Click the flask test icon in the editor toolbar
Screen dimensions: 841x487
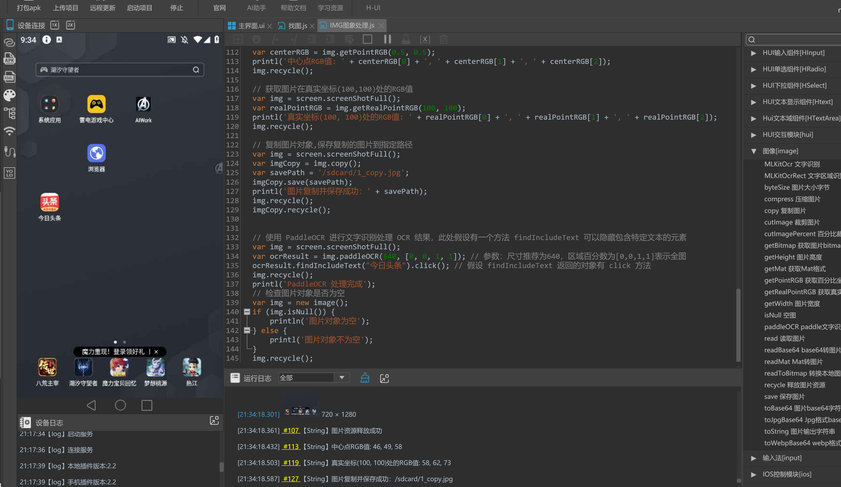coord(406,39)
